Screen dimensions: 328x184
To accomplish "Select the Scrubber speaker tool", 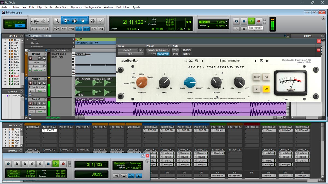I will click(93, 20).
